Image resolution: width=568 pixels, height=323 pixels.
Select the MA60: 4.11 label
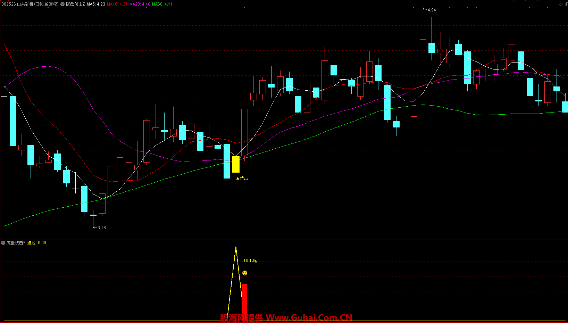162,4
